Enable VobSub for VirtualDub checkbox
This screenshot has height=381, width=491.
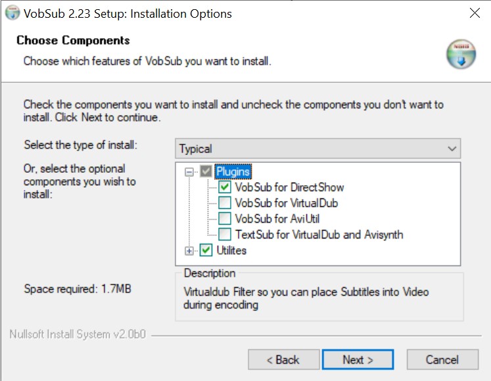click(x=225, y=202)
